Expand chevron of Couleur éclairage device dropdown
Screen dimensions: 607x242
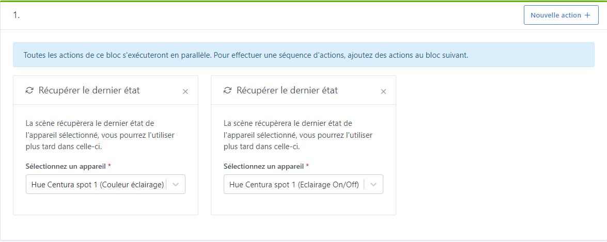(x=176, y=185)
